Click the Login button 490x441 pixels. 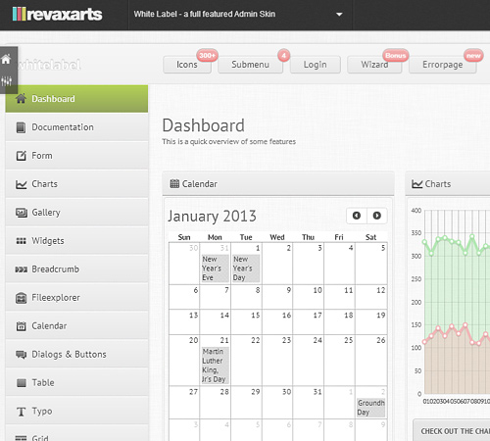pyautogui.click(x=316, y=65)
